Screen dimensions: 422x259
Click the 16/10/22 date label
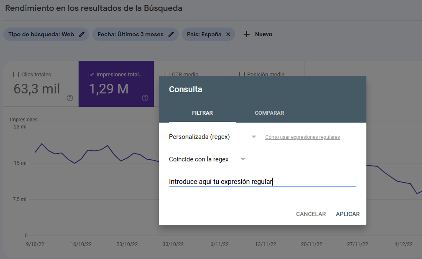[81, 244]
